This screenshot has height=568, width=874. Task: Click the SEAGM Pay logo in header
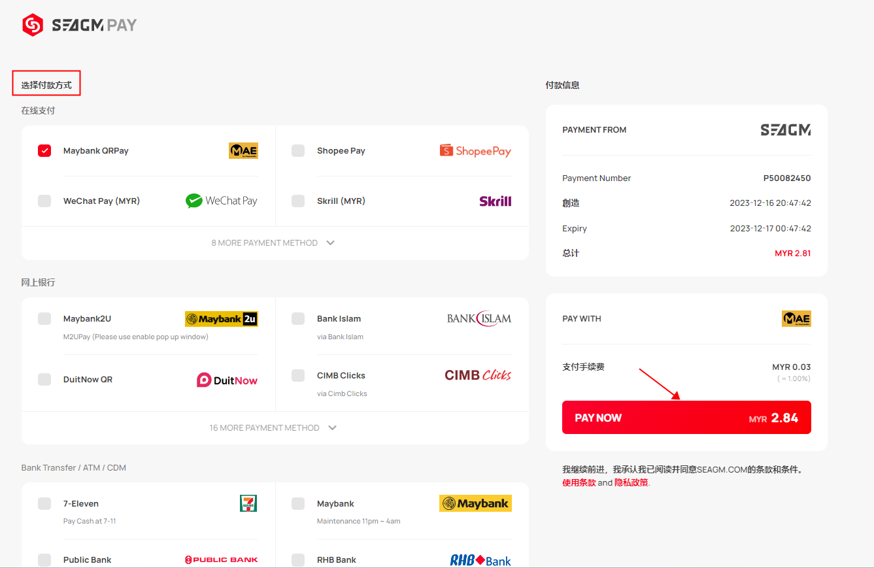coord(79,25)
